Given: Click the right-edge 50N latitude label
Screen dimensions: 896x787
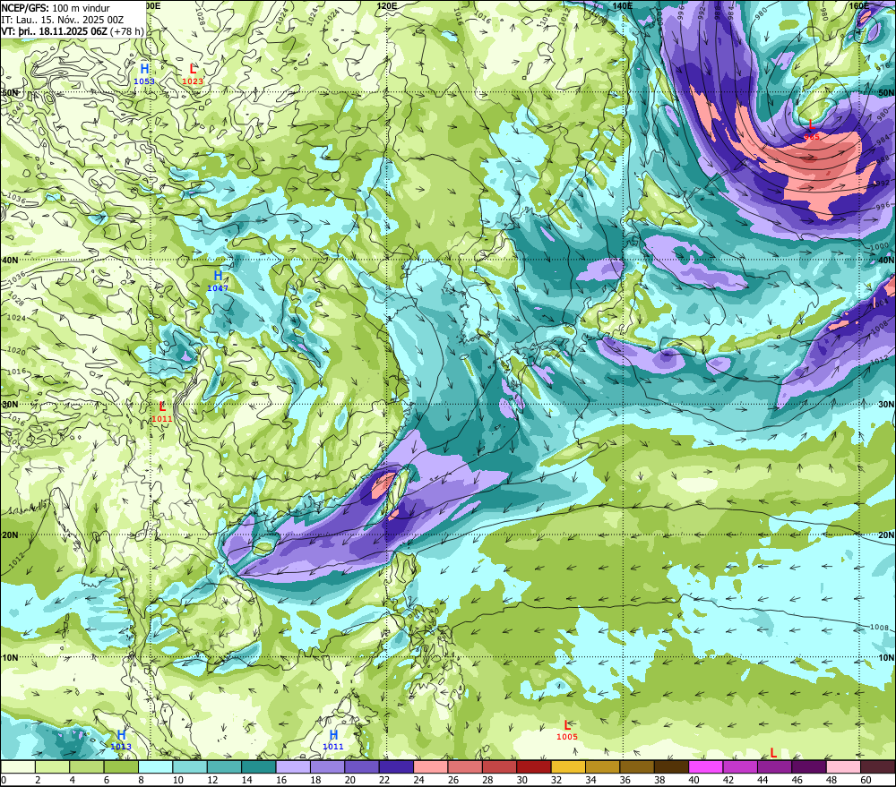Looking at the screenshot, I should pyautogui.click(x=886, y=92).
